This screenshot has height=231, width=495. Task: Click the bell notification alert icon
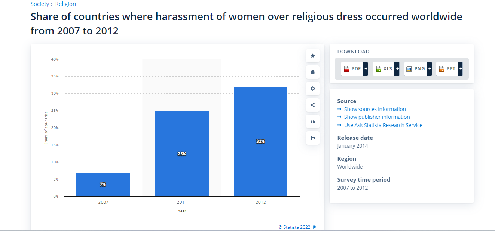pyautogui.click(x=313, y=72)
